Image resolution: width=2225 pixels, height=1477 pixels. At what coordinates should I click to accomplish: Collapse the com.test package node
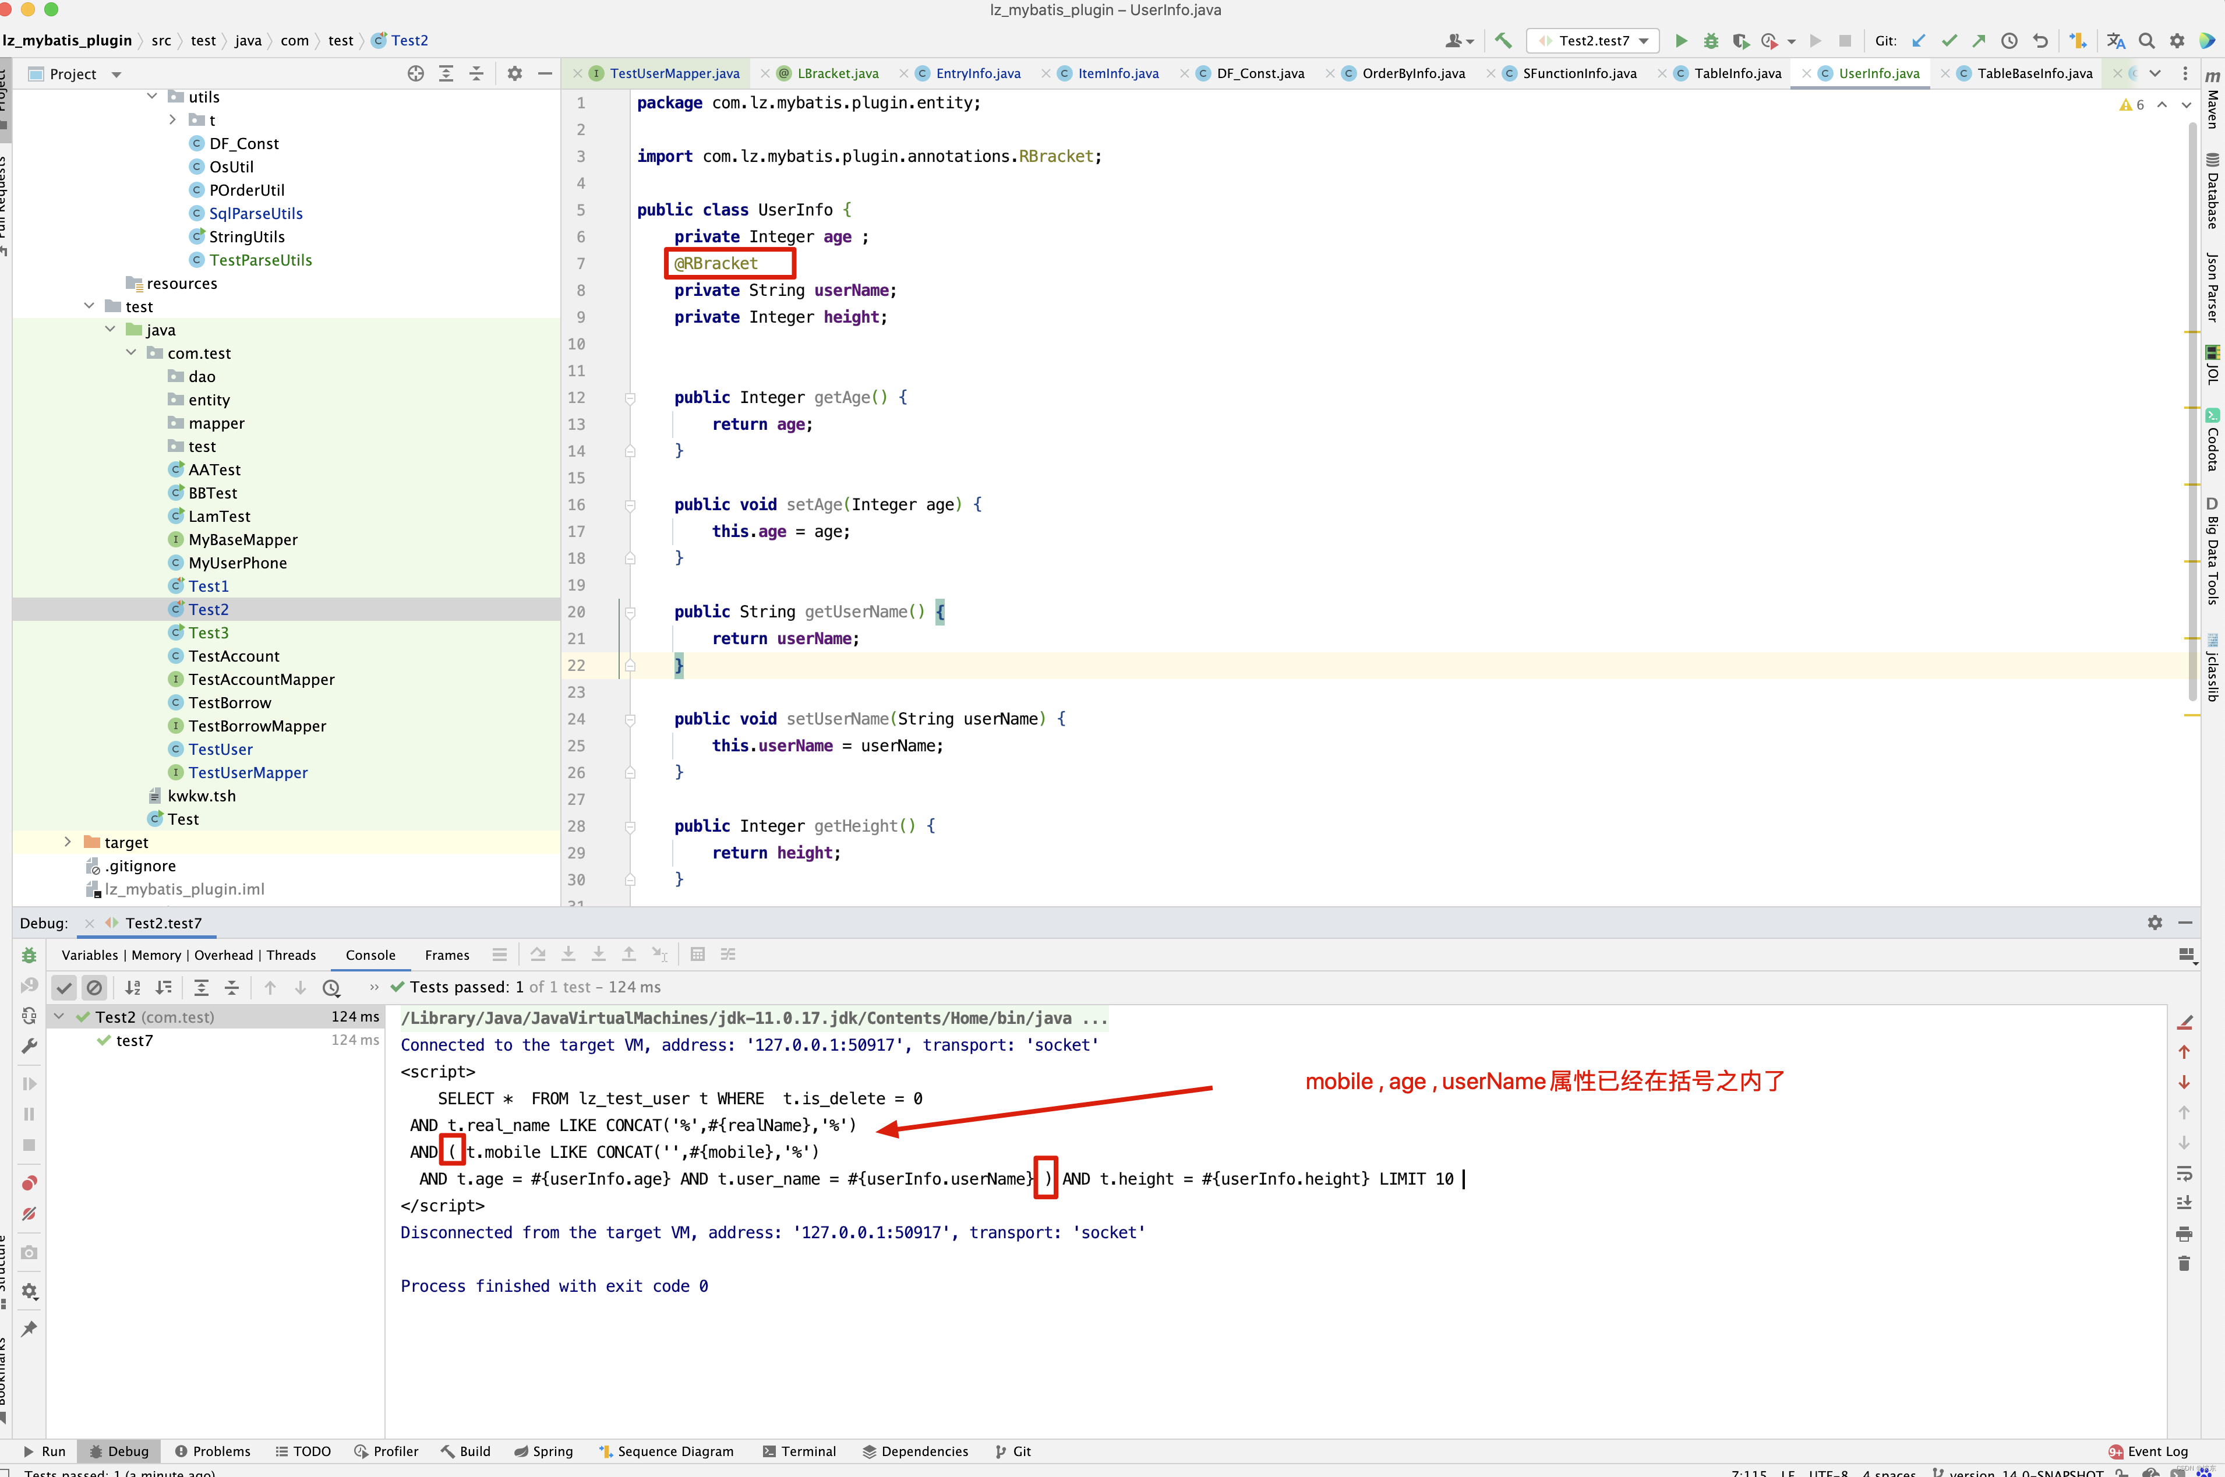tap(131, 352)
